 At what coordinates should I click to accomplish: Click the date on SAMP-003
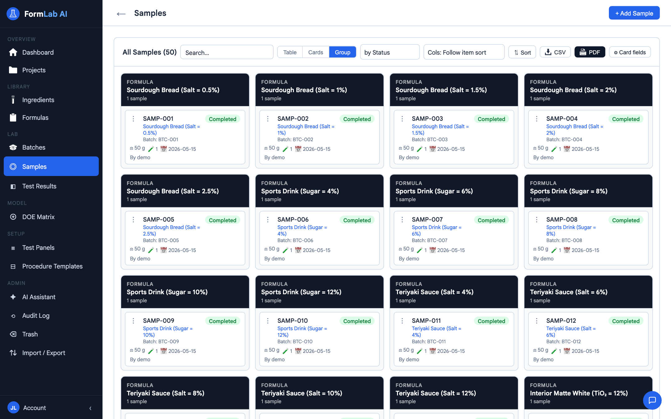pyautogui.click(x=451, y=149)
